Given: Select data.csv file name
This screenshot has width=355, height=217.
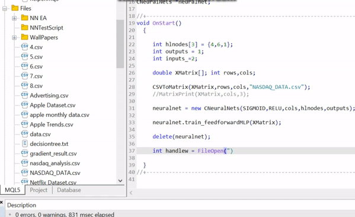Looking at the screenshot, I should [40, 135].
